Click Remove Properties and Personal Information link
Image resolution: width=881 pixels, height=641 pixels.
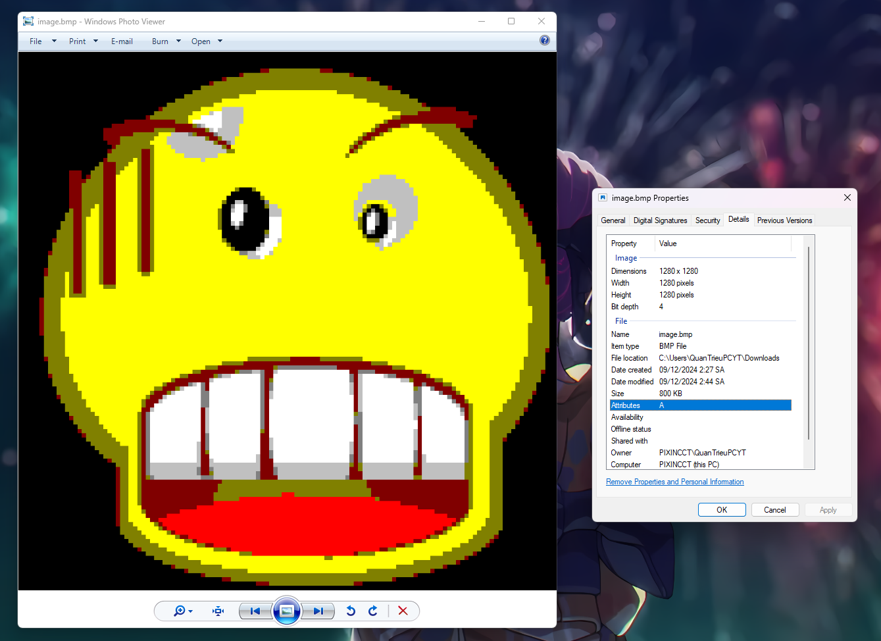pos(674,482)
